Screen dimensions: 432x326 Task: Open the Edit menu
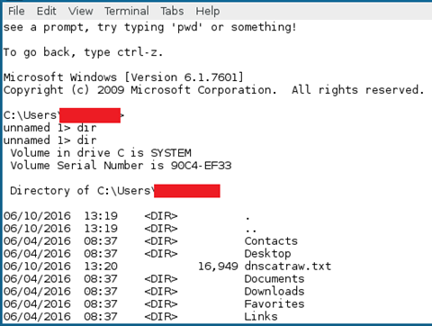click(x=46, y=11)
